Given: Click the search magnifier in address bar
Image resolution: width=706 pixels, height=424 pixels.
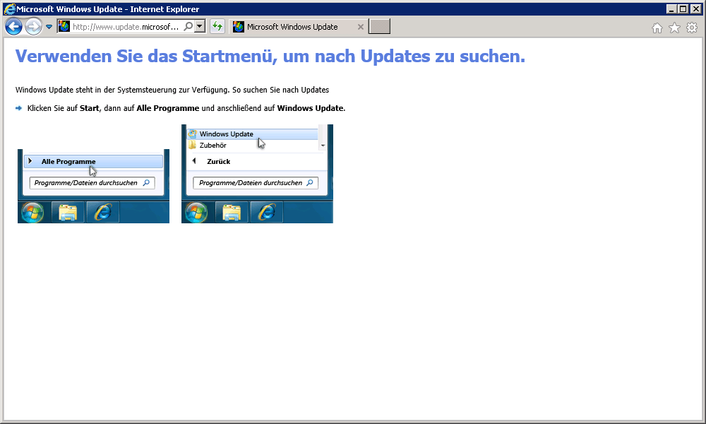Looking at the screenshot, I should click(x=189, y=27).
